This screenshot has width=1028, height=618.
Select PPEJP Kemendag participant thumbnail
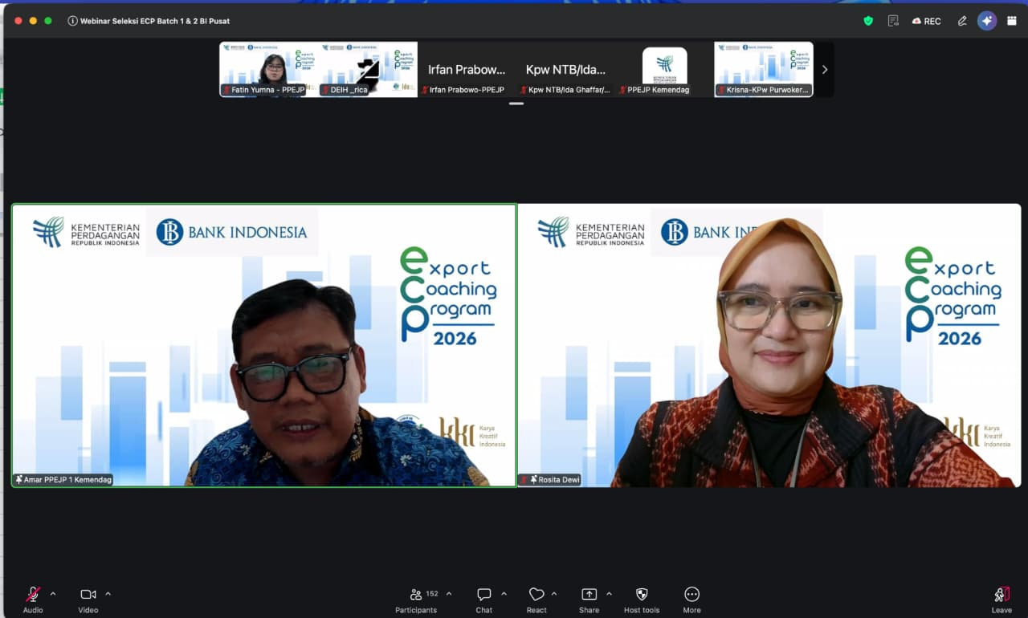664,70
